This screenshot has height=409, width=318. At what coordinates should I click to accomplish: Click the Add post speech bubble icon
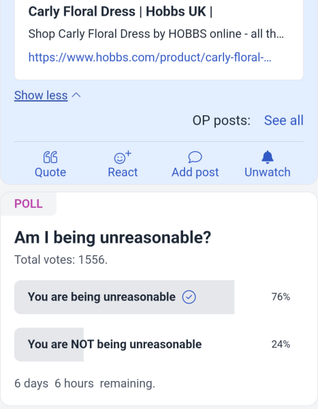point(195,157)
